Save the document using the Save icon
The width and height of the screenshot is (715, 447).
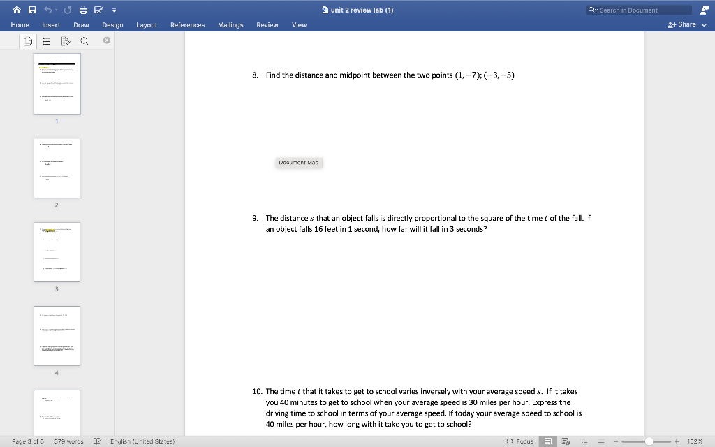[x=32, y=9]
